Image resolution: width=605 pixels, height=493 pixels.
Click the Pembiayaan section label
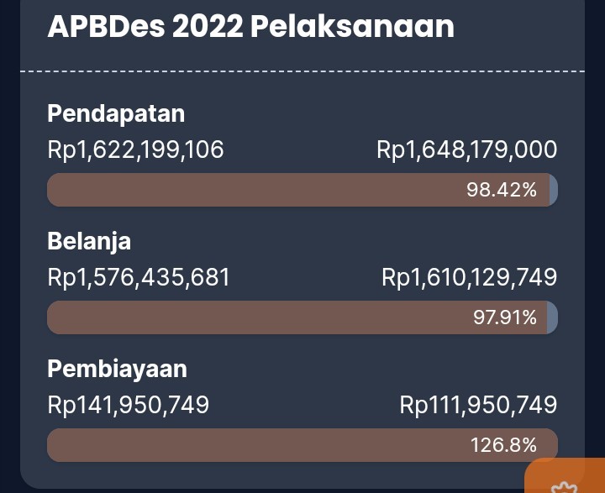[x=118, y=370]
